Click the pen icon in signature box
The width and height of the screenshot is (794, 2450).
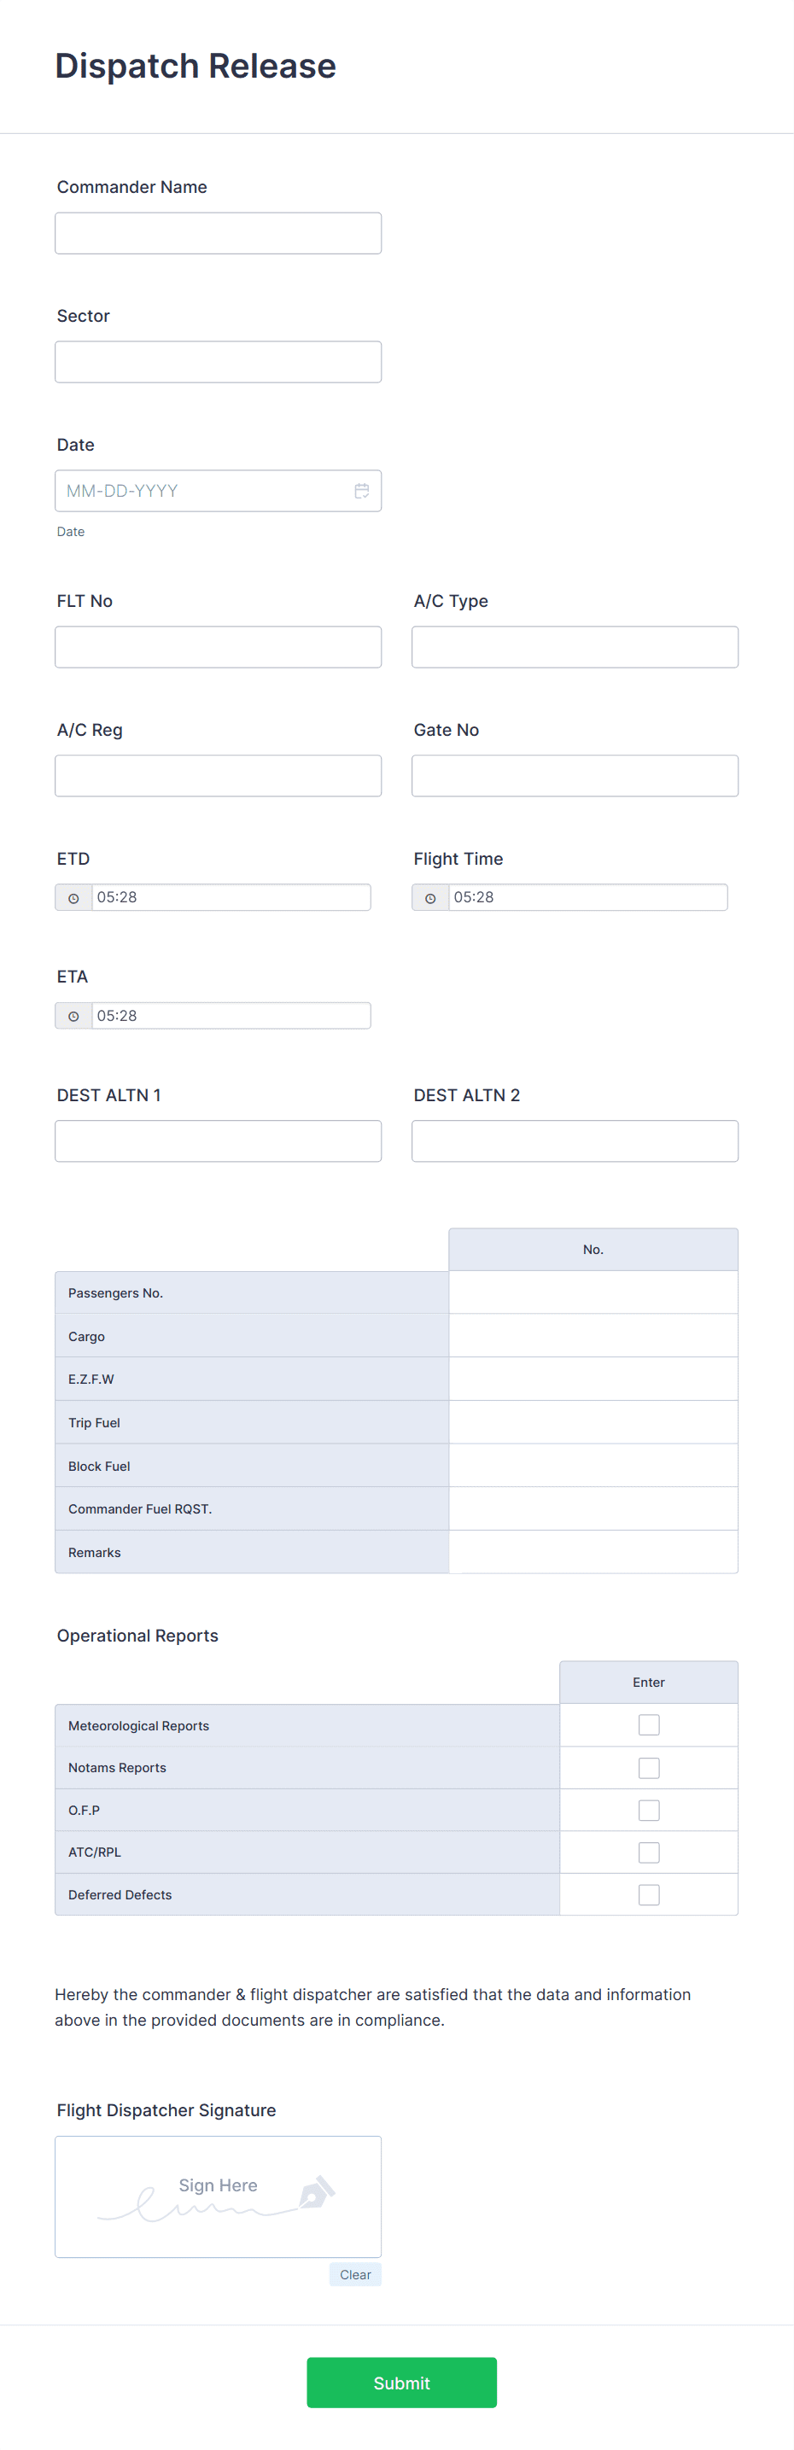[317, 2192]
